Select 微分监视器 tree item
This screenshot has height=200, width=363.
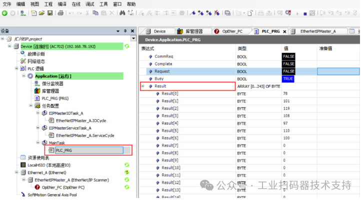52,83
